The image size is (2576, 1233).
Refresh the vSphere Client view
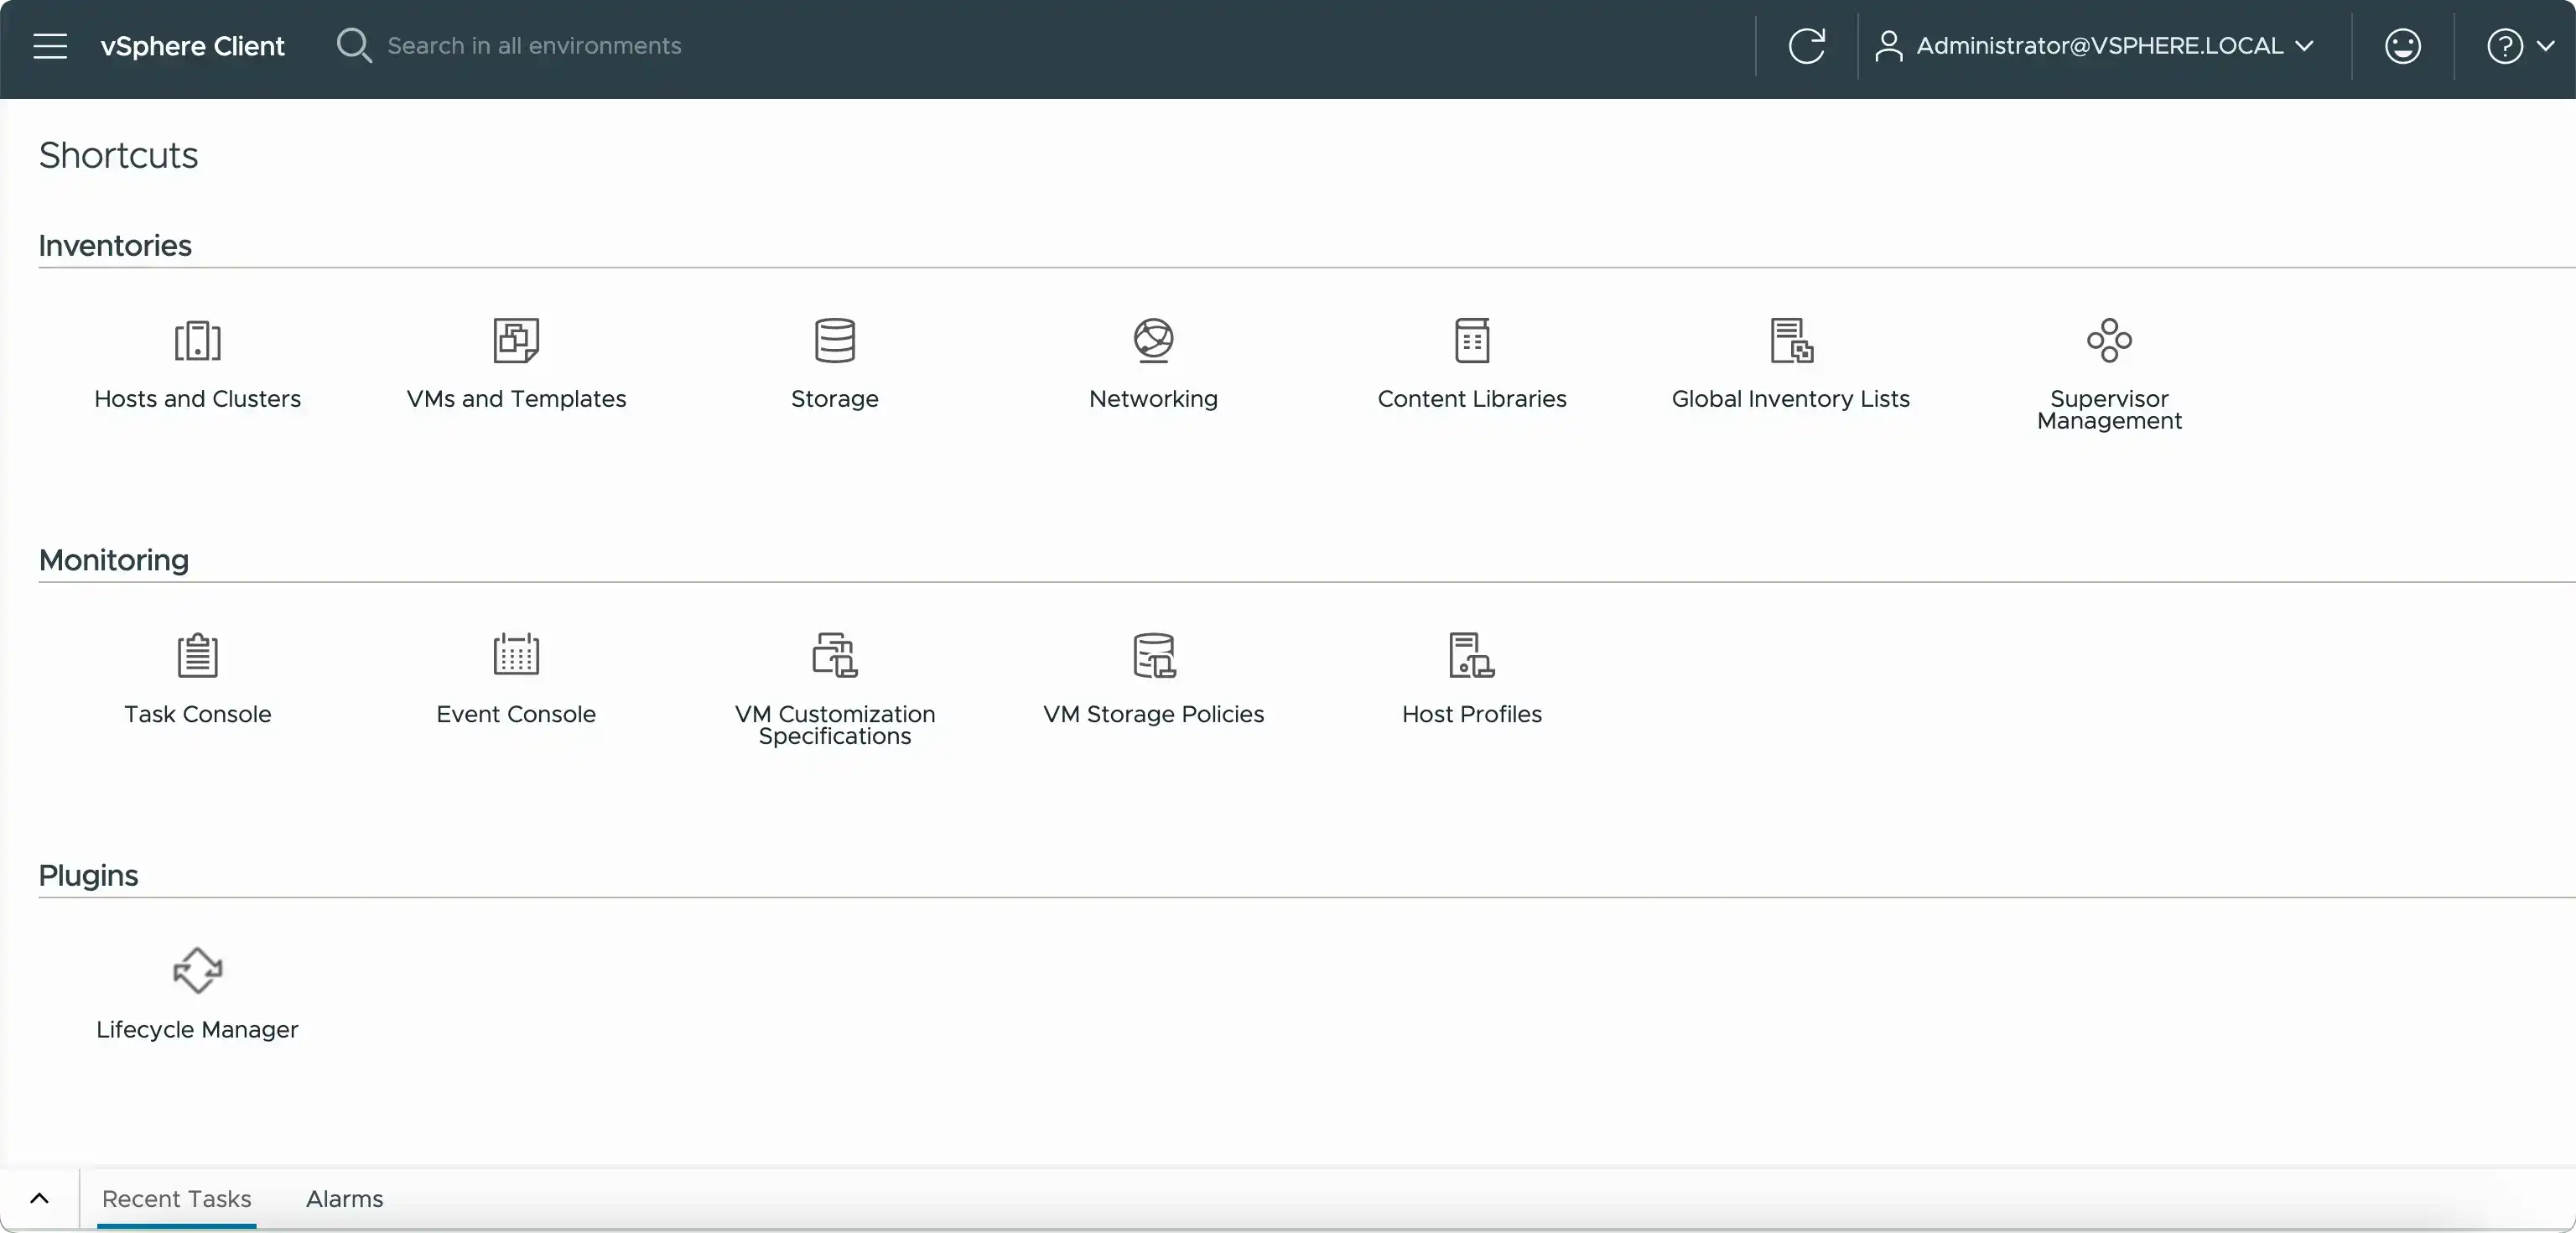[x=1807, y=46]
